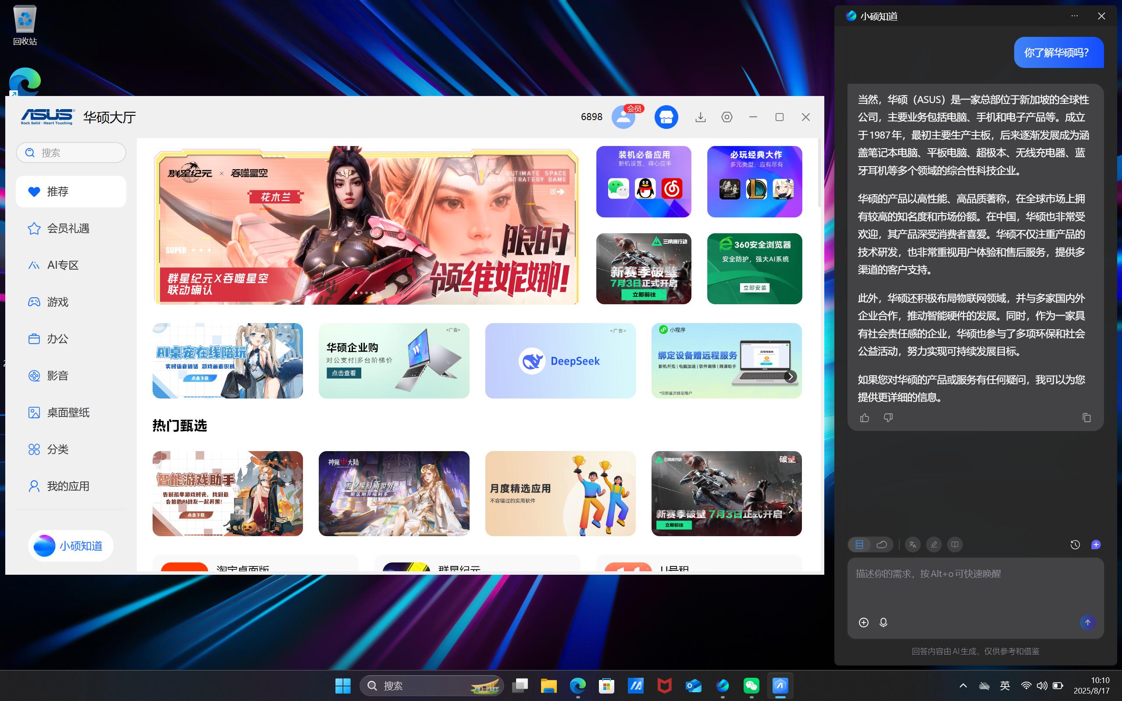Click the thumbs up on AI reply
This screenshot has height=701, width=1122.
point(864,418)
